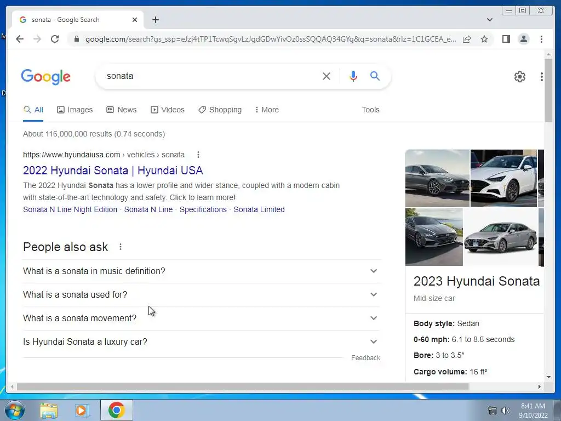561x421 pixels.
Task: Switch to Images results
Action: (x=75, y=110)
